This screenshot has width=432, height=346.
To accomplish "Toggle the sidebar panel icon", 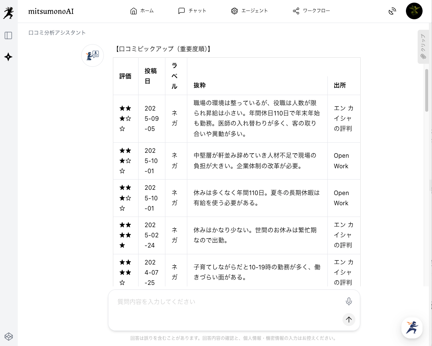I will (x=8, y=35).
